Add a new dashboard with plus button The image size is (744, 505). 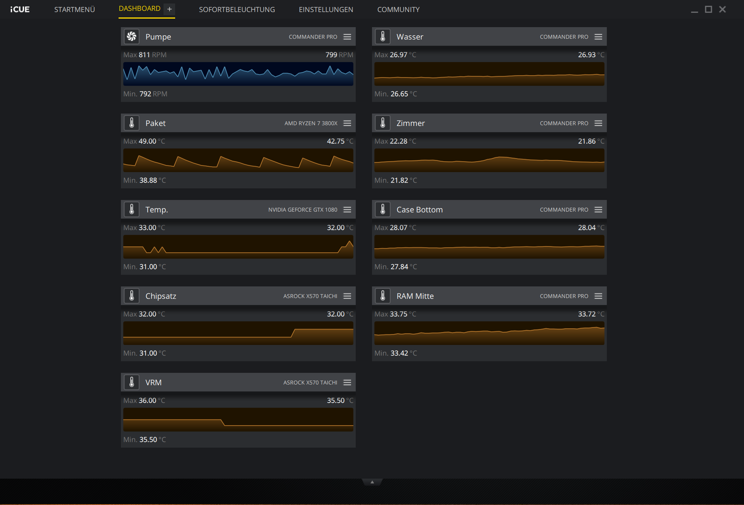tap(169, 9)
